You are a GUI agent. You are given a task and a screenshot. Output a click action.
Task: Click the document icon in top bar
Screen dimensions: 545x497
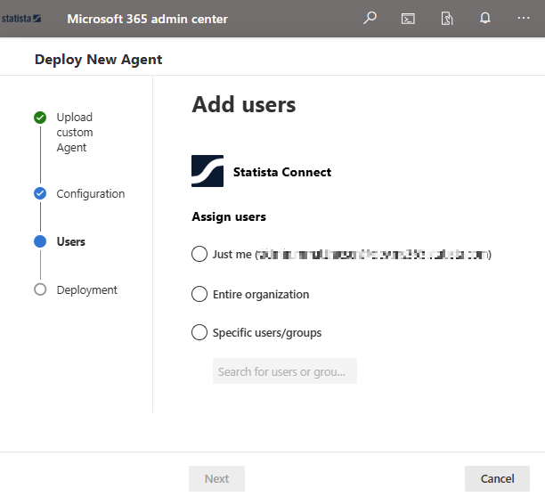click(447, 18)
